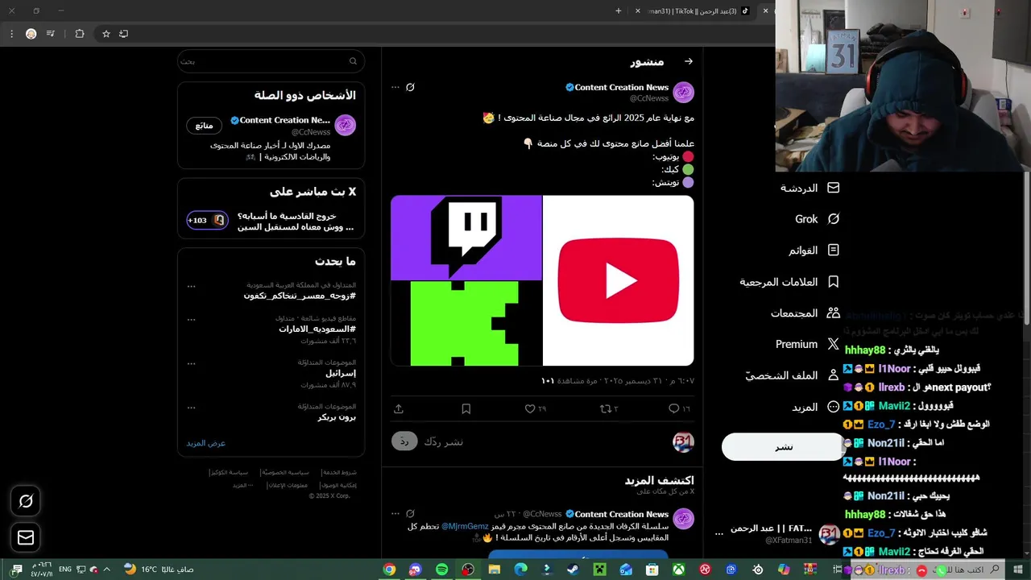Open the floating messages envelope button
Image resolution: width=1031 pixels, height=580 pixels.
pos(26,537)
